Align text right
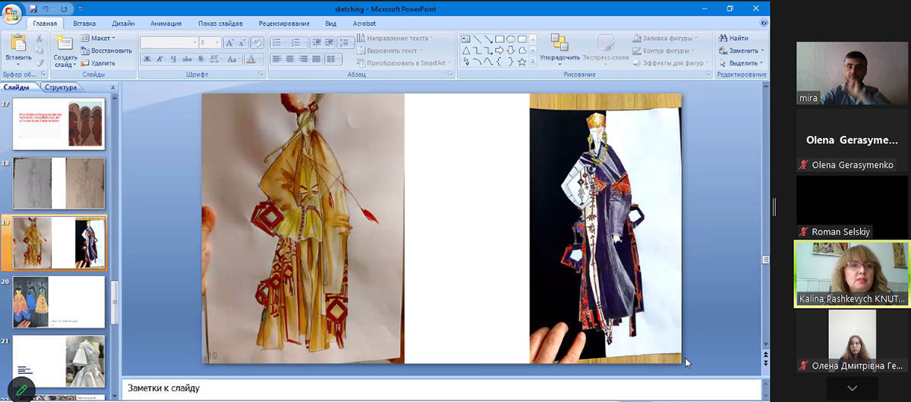Viewport: 911px width, 402px height. 304,59
